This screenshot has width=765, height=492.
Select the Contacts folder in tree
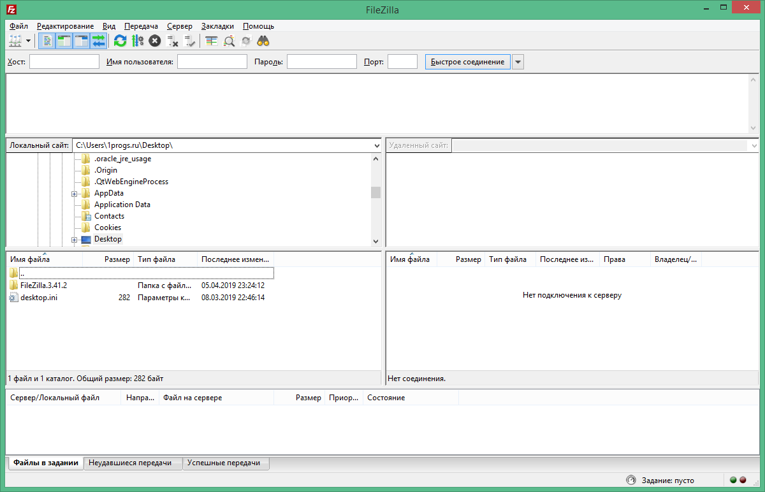pos(109,216)
